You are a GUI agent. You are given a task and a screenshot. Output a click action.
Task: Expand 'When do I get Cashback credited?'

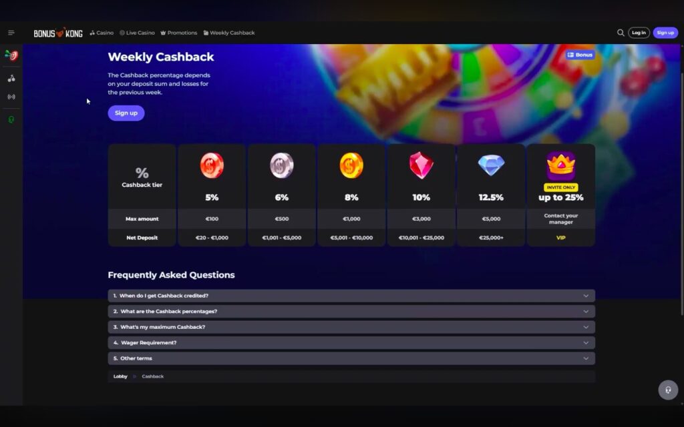pyautogui.click(x=351, y=296)
